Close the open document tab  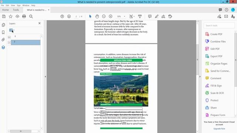(x=49, y=10)
